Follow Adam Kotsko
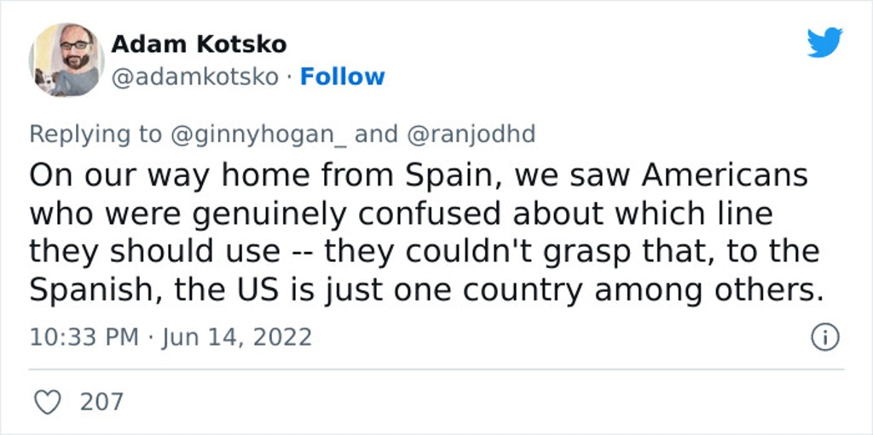This screenshot has height=435, width=873. pos(343,77)
